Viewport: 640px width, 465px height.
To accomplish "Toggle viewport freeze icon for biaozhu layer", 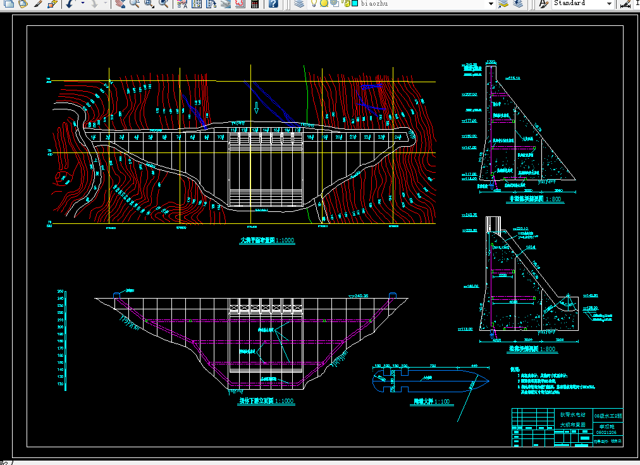I will (x=334, y=3).
